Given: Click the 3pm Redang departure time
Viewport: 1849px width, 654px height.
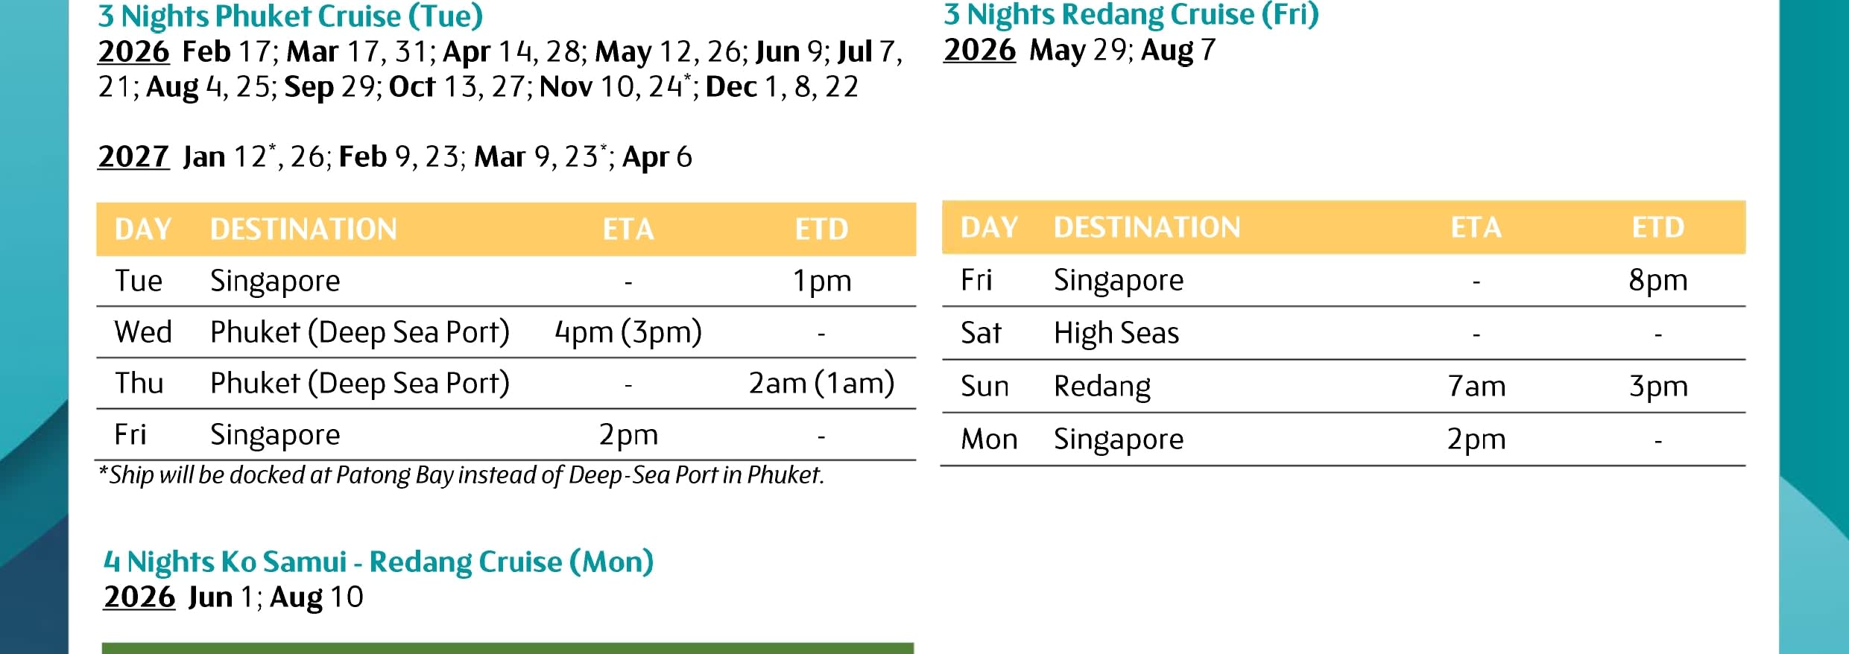Looking at the screenshot, I should coord(1657,387).
